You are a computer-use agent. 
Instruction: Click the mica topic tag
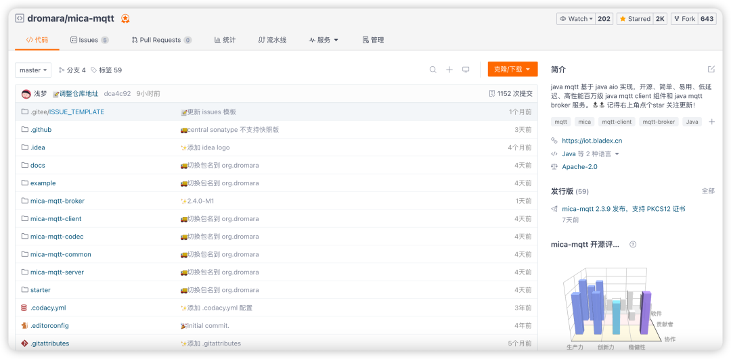point(585,122)
